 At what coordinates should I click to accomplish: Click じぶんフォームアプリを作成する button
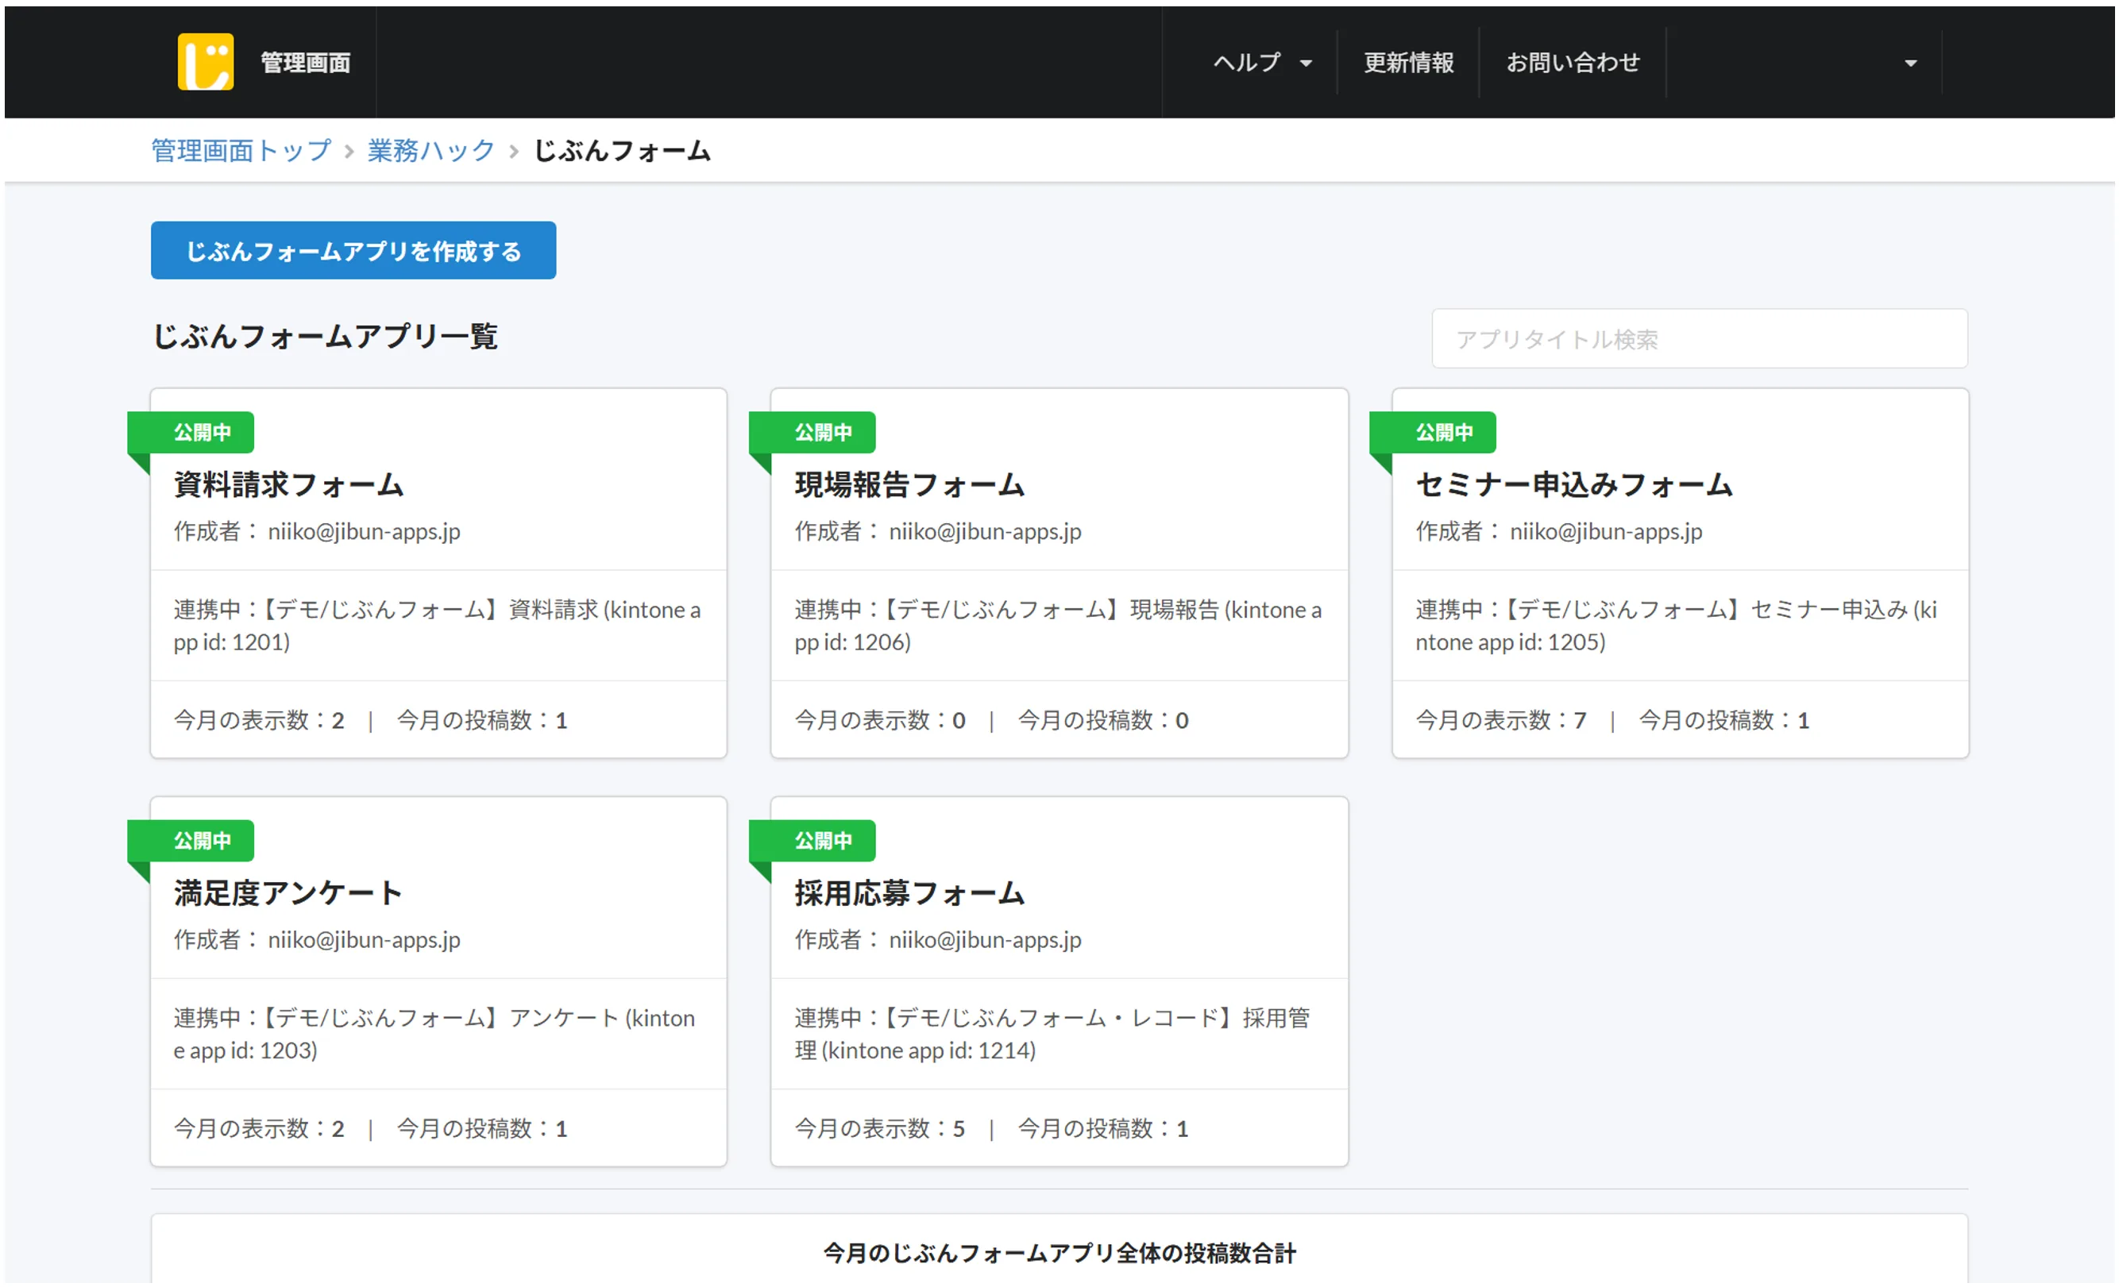(353, 250)
